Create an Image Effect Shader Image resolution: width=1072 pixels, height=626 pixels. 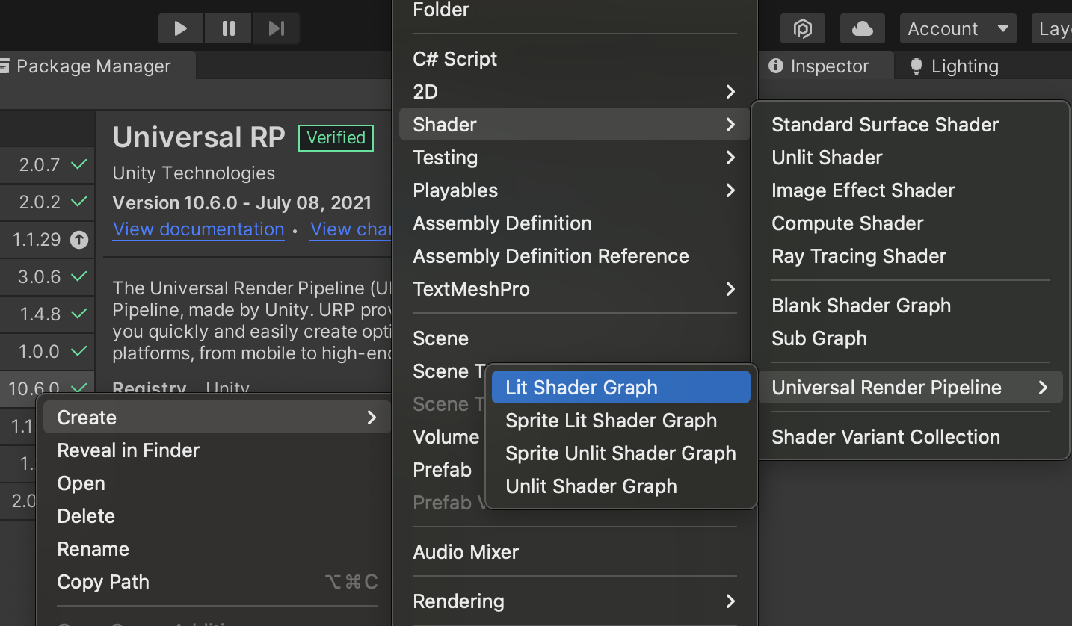(x=911, y=190)
